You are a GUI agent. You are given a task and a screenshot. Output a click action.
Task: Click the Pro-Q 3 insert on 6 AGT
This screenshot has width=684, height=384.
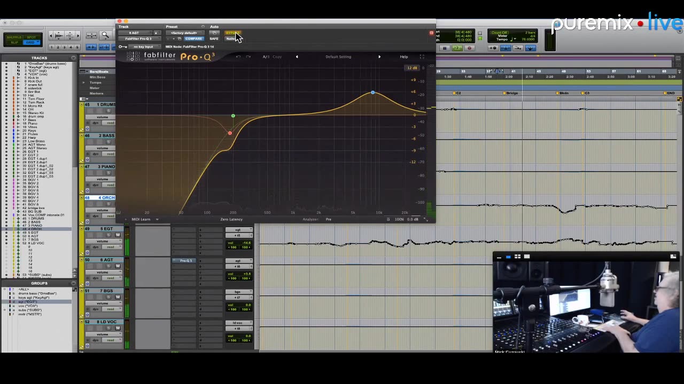(185, 261)
